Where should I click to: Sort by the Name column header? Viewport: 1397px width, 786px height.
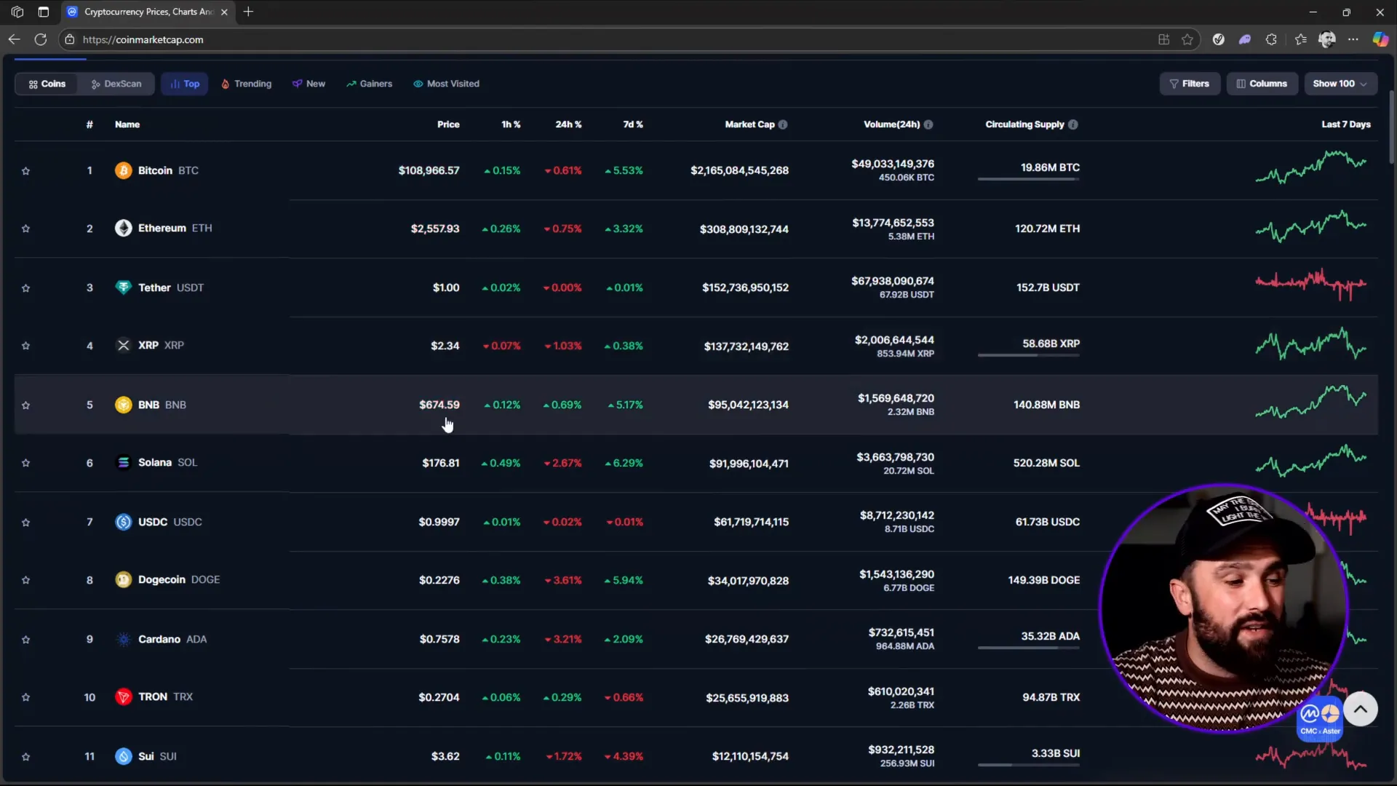[127, 124]
